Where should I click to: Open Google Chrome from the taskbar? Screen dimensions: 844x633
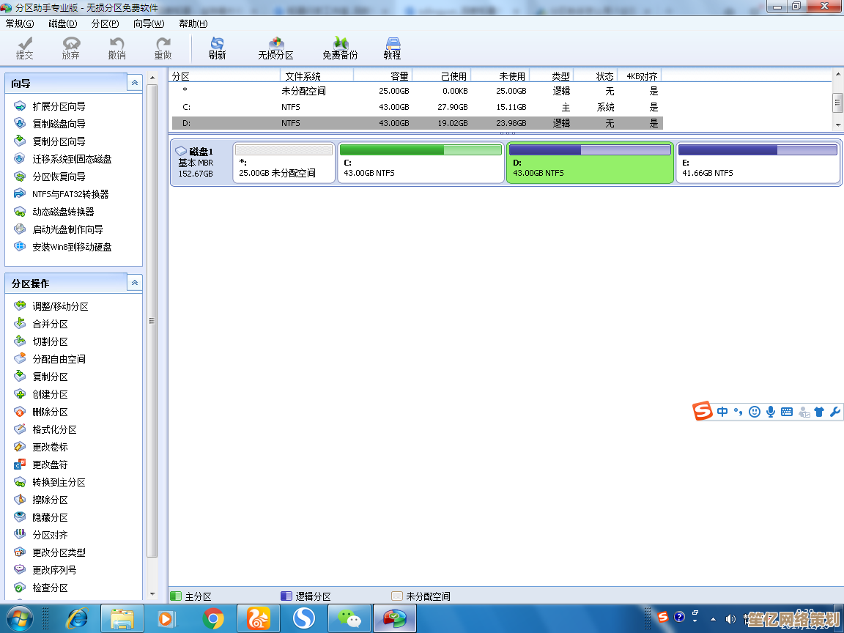click(213, 619)
